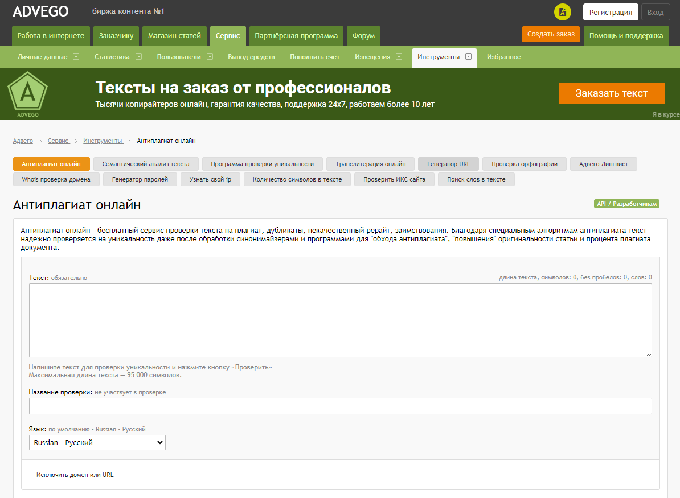Click the yellow user avatar icon

[562, 12]
